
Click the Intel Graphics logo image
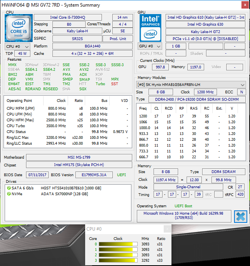pyautogui.click(x=150, y=28)
